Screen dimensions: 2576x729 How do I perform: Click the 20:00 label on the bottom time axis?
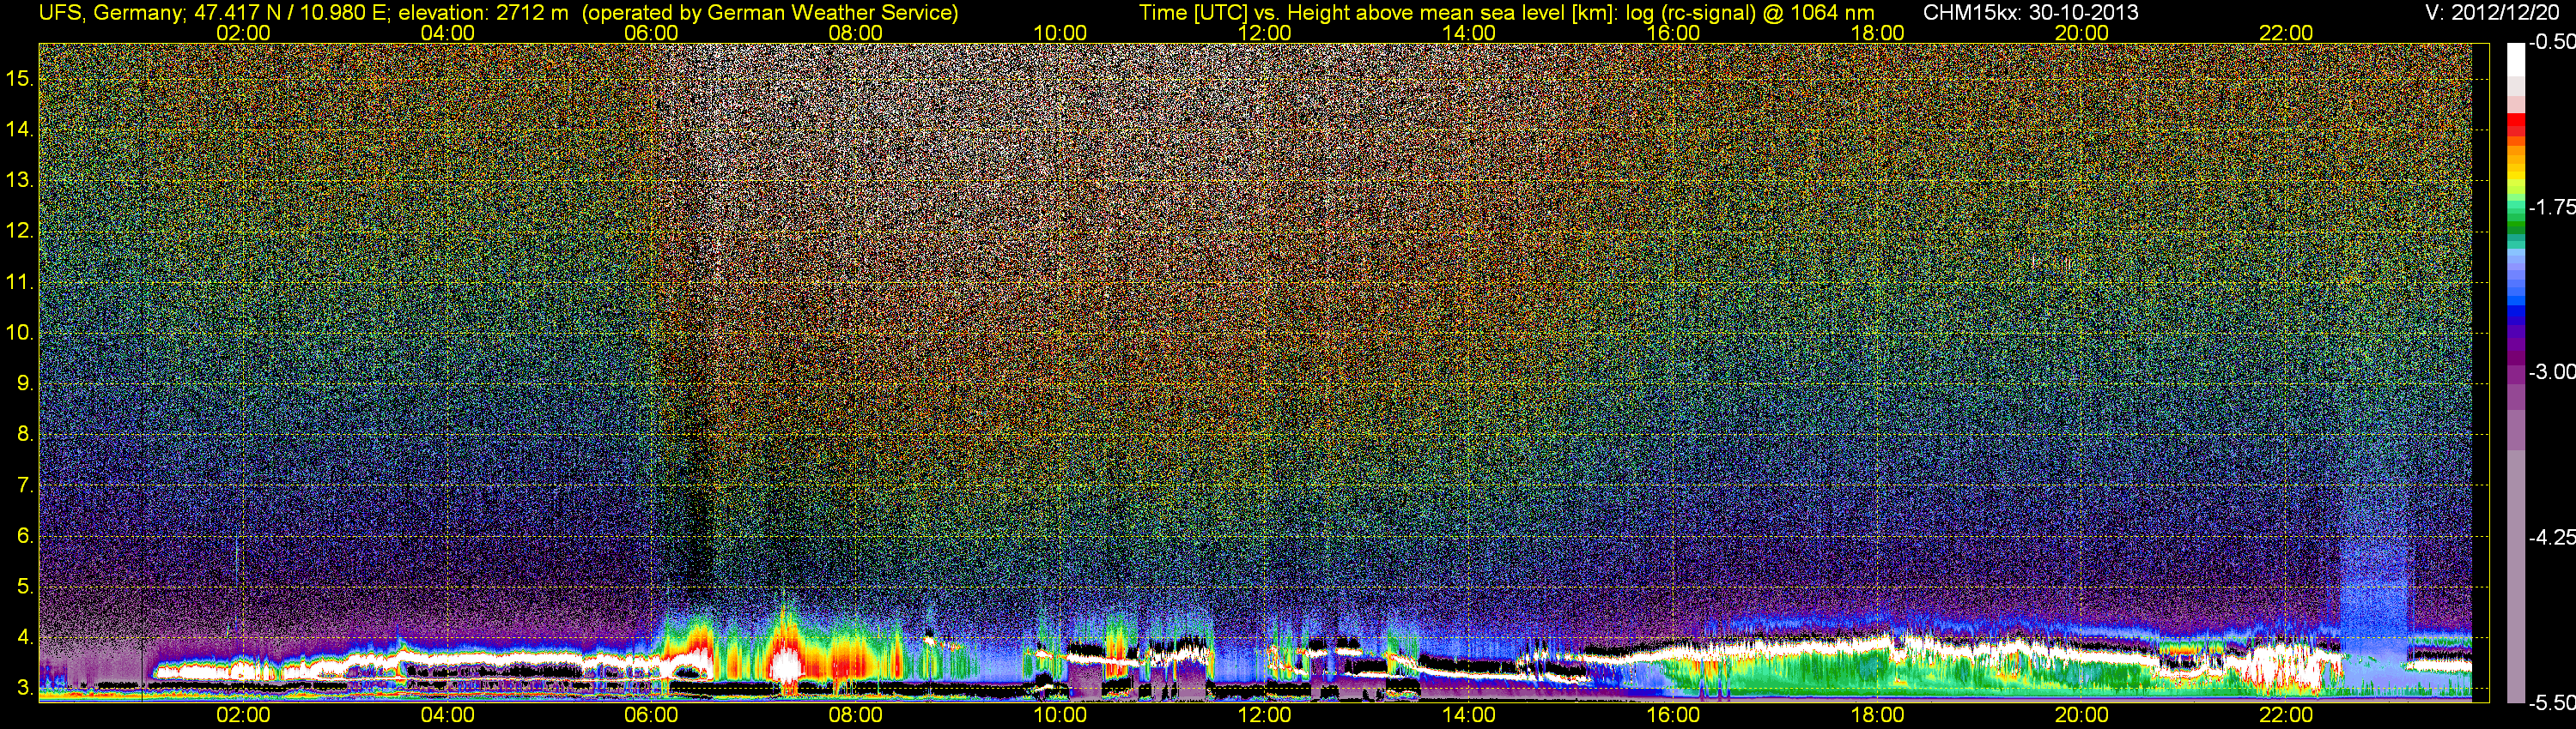click(2082, 715)
